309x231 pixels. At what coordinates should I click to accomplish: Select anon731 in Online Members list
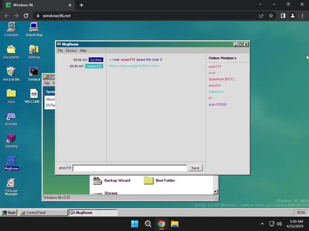click(x=215, y=66)
